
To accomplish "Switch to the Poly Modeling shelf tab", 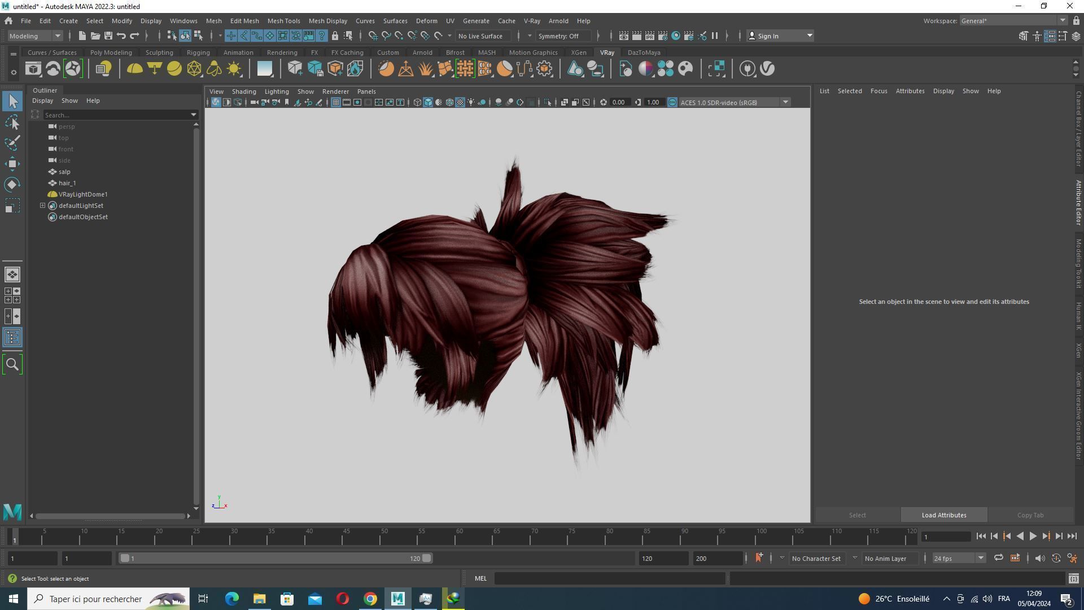I will point(111,53).
